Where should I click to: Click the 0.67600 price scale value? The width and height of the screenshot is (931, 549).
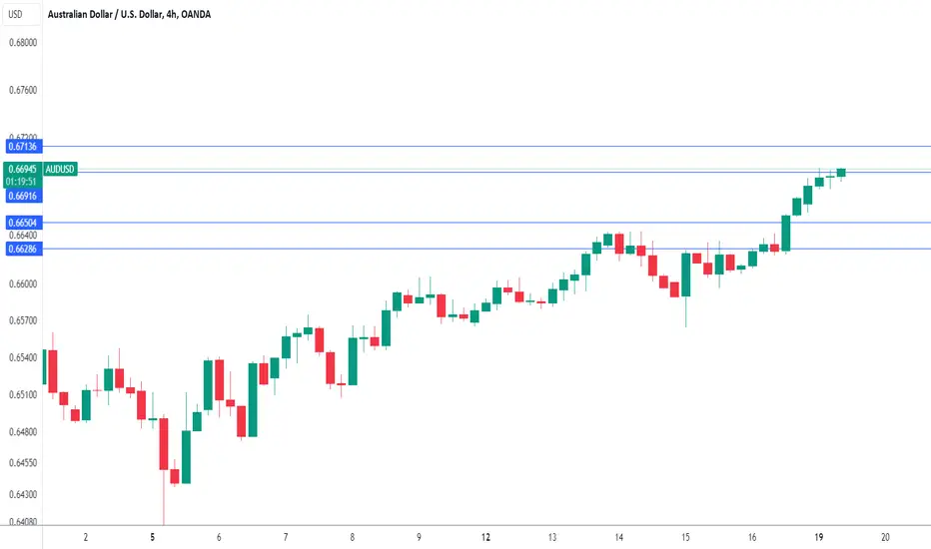(23, 90)
